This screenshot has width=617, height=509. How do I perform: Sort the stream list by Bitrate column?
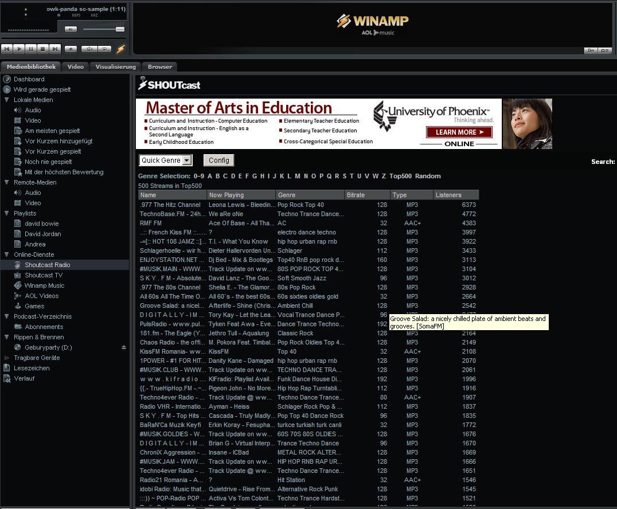tap(367, 195)
